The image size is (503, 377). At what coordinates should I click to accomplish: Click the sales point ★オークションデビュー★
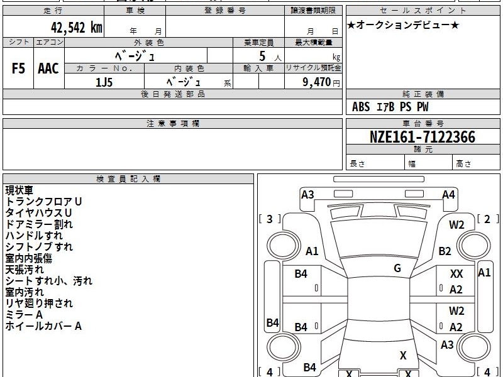(403, 25)
